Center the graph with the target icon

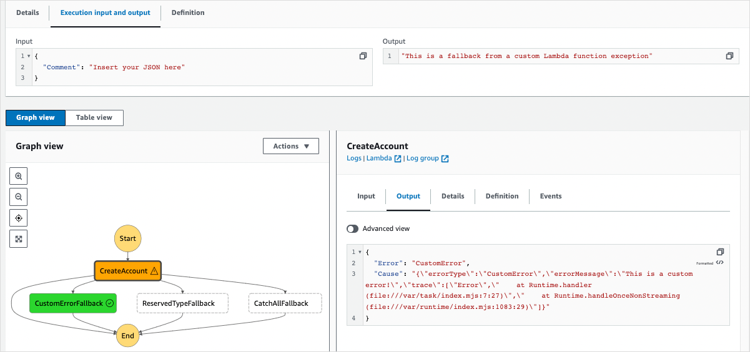[x=19, y=218]
